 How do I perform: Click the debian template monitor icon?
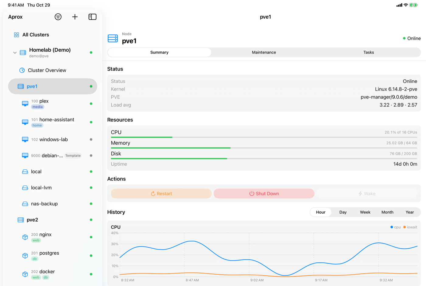point(25,156)
